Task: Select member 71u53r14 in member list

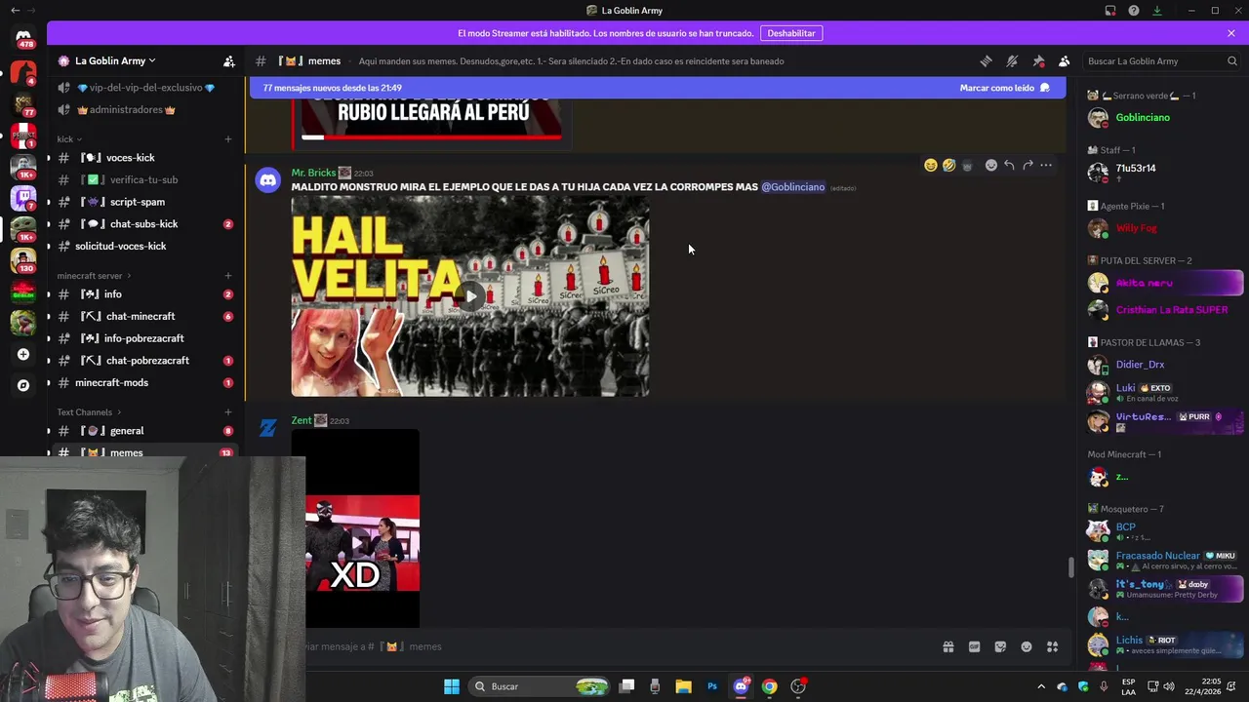Action: click(x=1163, y=172)
